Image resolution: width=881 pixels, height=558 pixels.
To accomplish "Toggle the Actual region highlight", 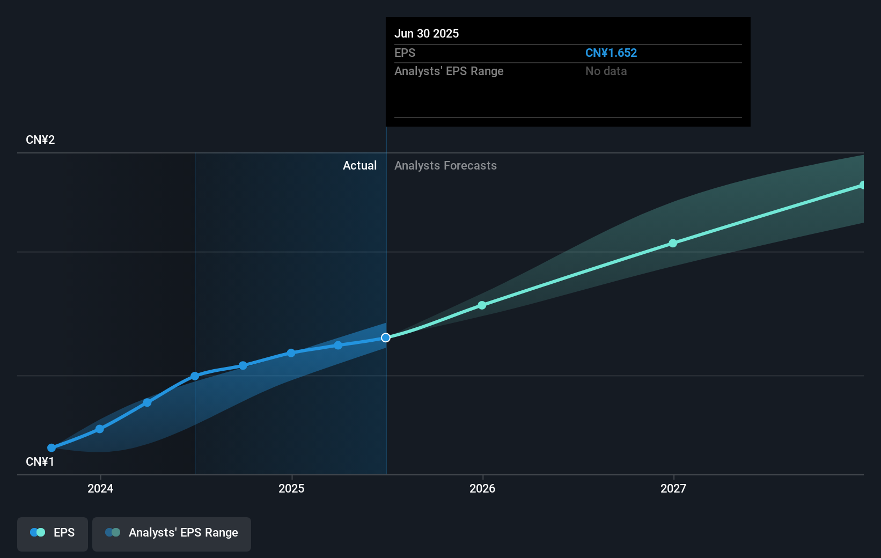I will pos(359,165).
